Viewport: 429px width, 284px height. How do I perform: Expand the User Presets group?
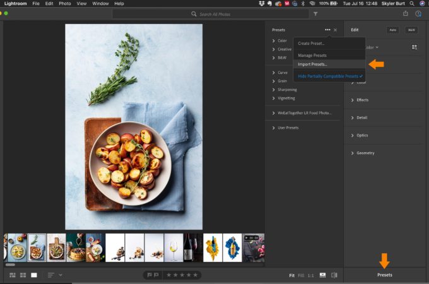coord(285,127)
